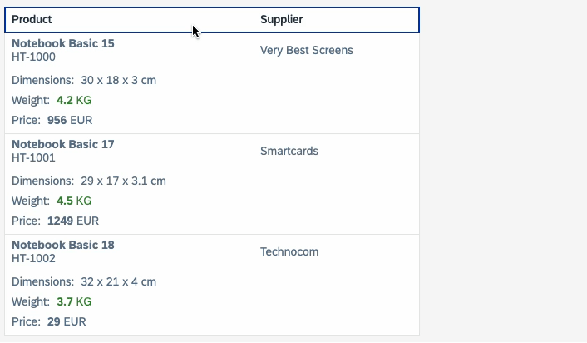Click the 956 EUR price

tap(70, 120)
